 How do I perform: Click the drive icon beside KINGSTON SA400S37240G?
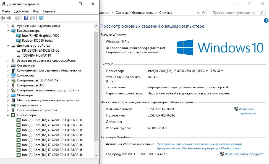(19, 51)
